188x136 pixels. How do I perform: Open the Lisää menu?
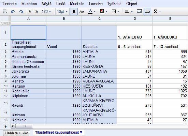click(x=61, y=4)
